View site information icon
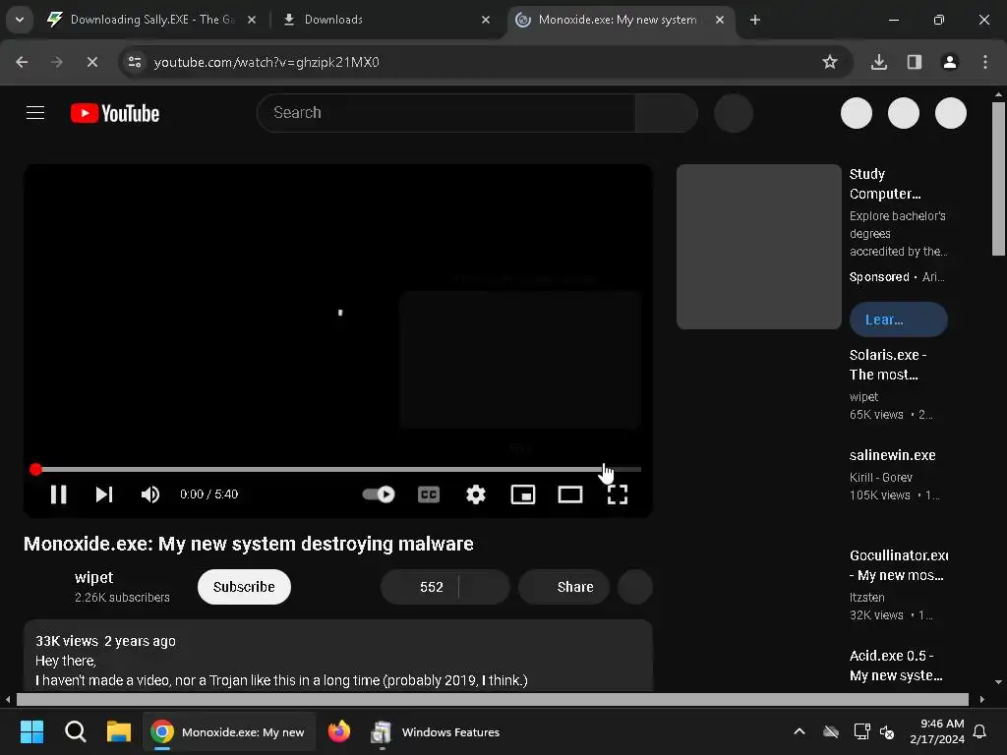This screenshot has height=755, width=1007. pos(135,62)
